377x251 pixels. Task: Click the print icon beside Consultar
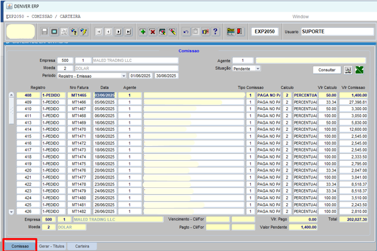click(348, 70)
